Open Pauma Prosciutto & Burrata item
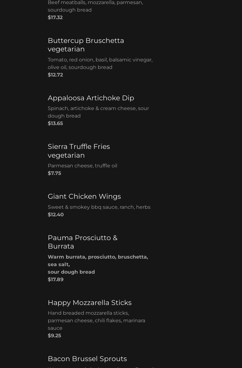Screen dimensions: 242x368 (83, 242)
